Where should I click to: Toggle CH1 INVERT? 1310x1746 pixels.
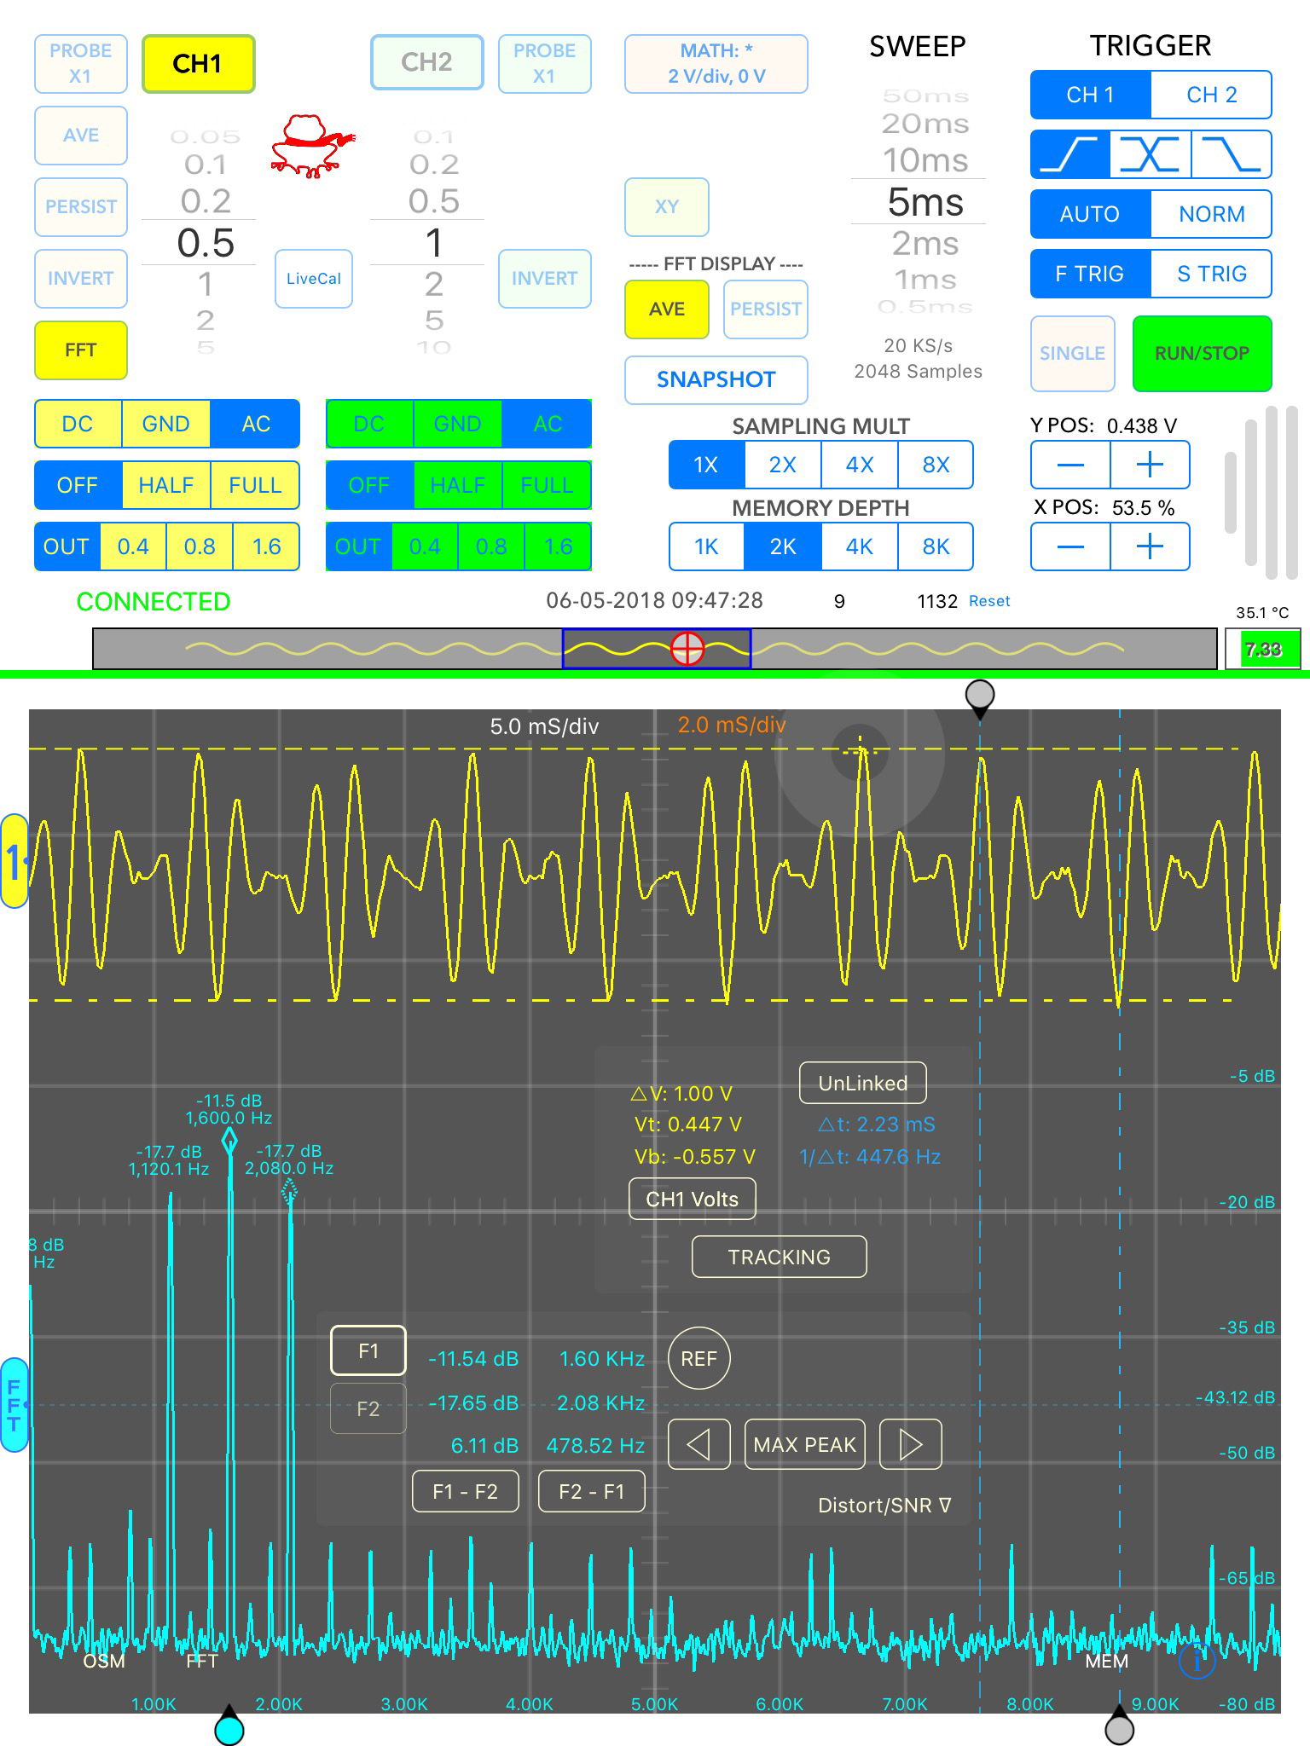coord(81,279)
